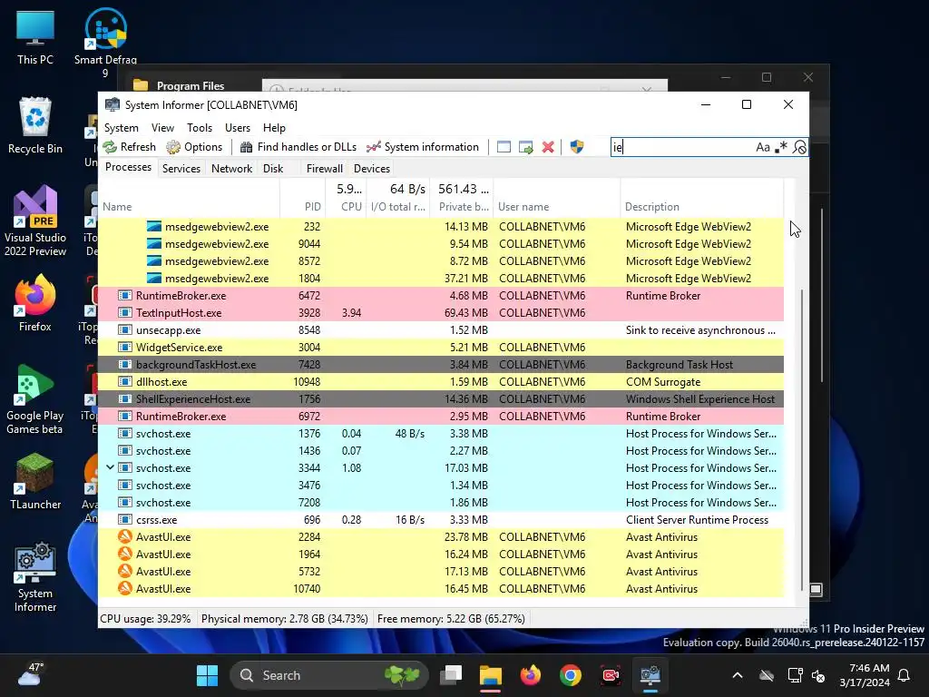This screenshot has width=929, height=697.
Task: Switch to the Services tab
Action: click(x=181, y=168)
